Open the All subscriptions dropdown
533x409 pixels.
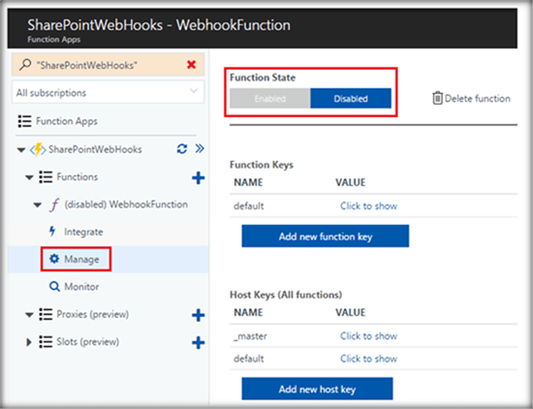tap(108, 92)
